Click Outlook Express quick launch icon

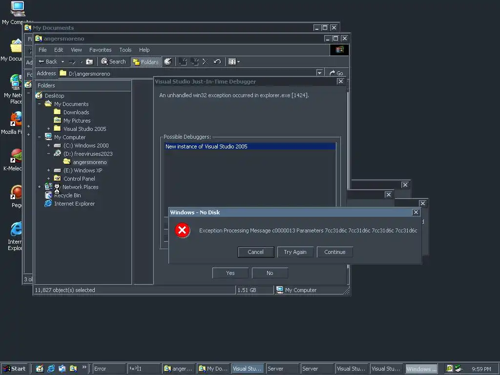[x=62, y=369]
